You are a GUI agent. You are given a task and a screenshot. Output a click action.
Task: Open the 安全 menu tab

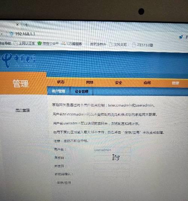[x=118, y=83]
